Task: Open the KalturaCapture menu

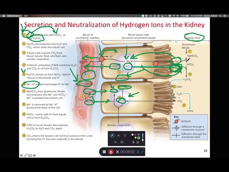Action: pos(14,16)
